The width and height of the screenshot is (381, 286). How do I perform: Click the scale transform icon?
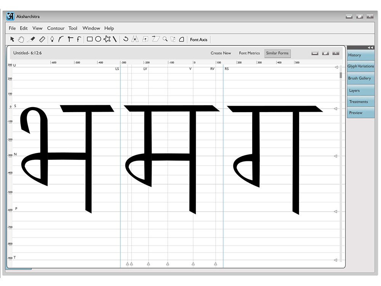[145, 39]
